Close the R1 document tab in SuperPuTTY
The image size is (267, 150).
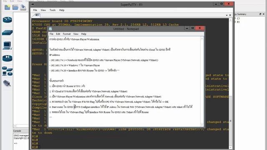pos(230,15)
